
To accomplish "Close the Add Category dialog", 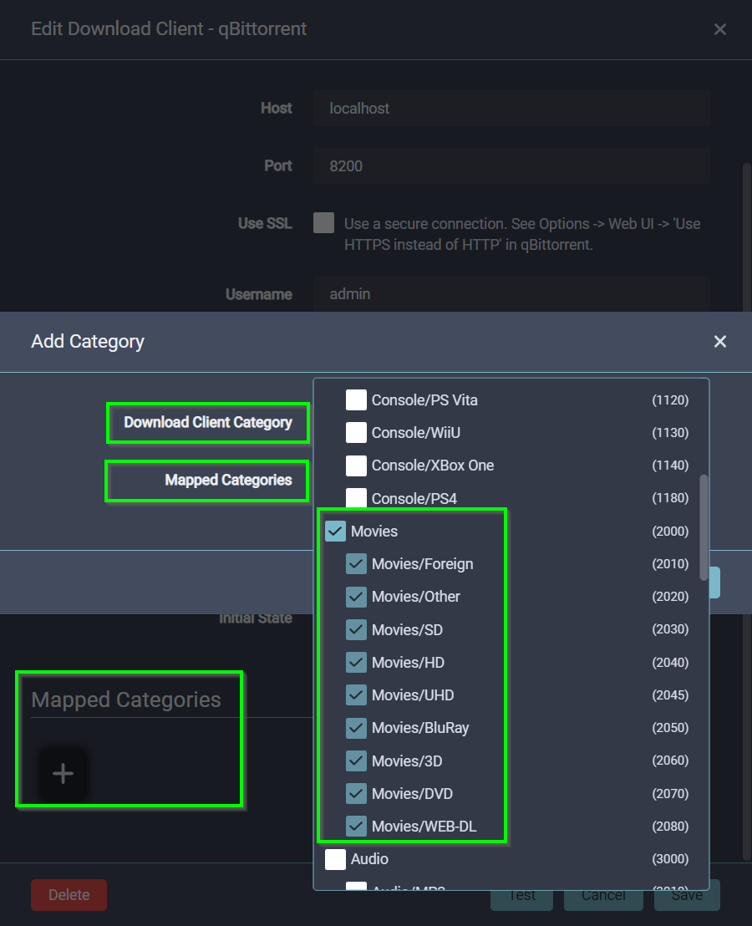I will pos(719,341).
